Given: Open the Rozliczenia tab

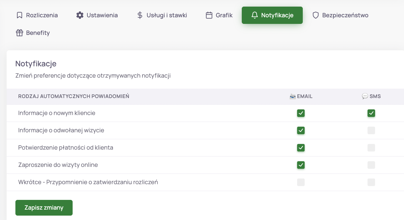Looking at the screenshot, I should (37, 15).
